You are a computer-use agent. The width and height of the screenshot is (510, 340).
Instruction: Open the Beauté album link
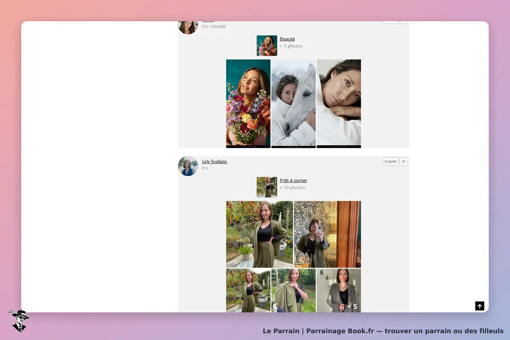(x=287, y=39)
